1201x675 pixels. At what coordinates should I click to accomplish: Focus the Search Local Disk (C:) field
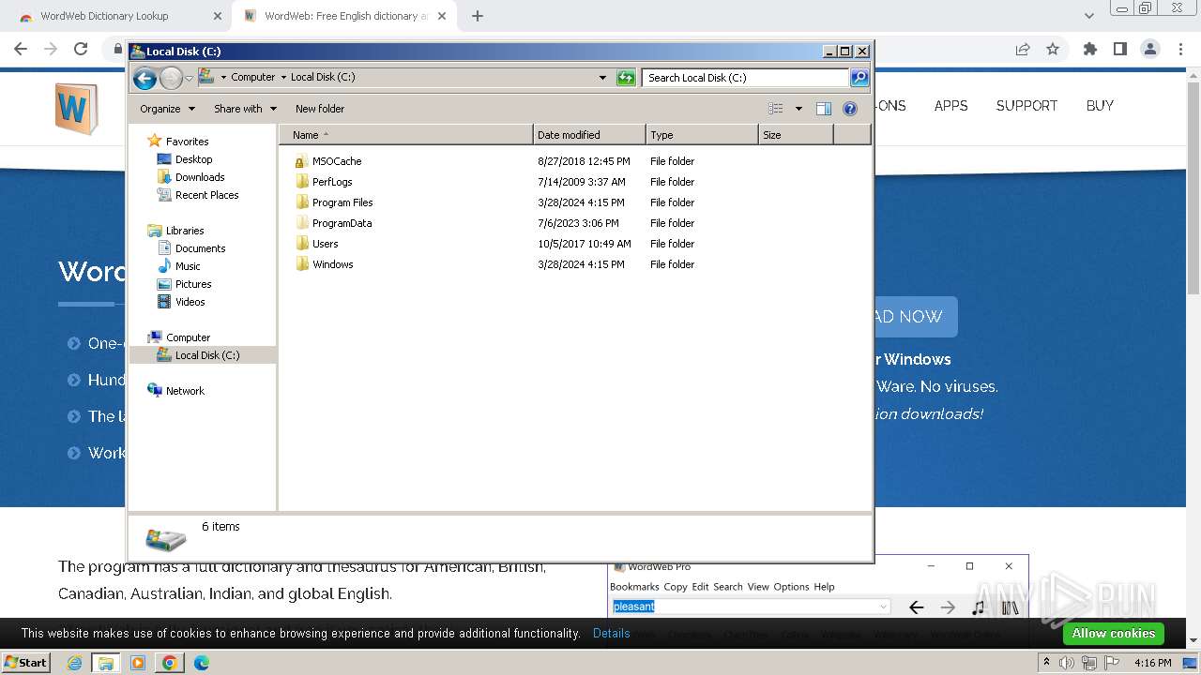(746, 78)
